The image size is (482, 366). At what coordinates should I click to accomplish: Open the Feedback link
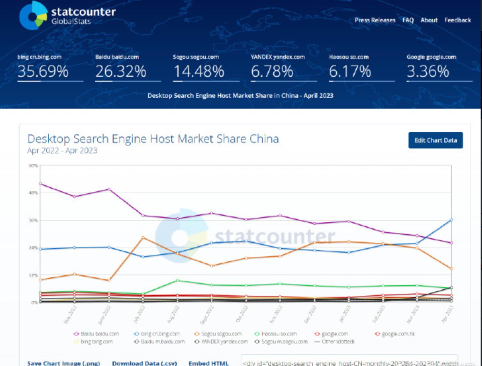click(458, 20)
